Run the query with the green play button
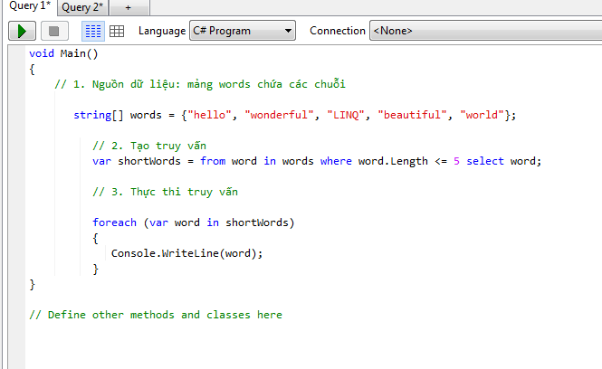The image size is (602, 369). (x=22, y=31)
